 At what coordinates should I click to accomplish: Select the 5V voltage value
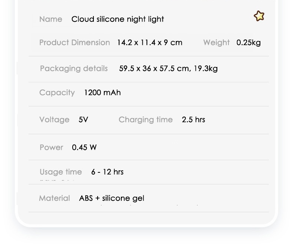[83, 120]
